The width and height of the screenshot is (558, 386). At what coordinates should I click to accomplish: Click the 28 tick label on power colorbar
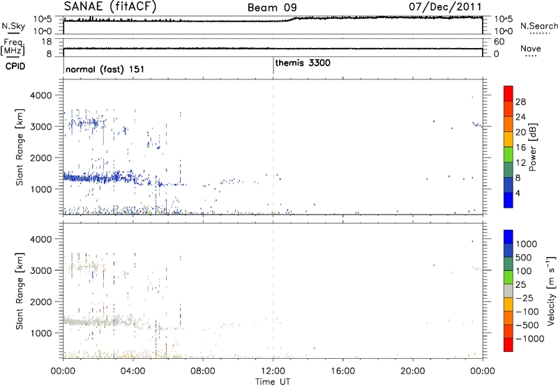click(520, 102)
